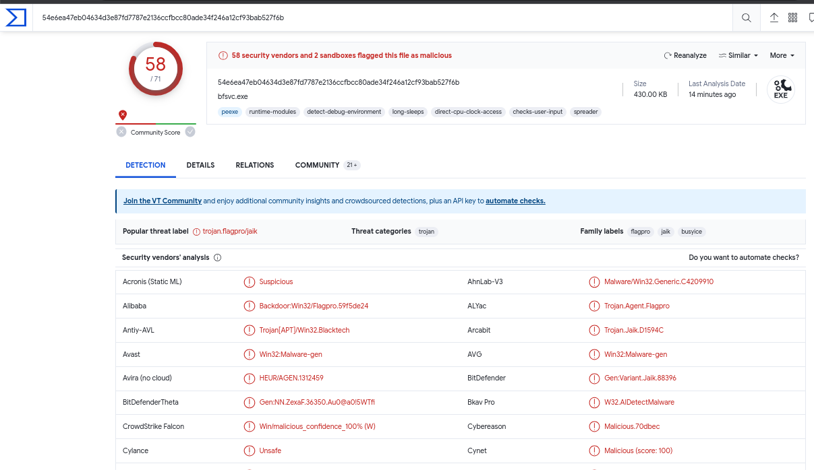
Task: Upvote with the Community Score check toggle
Action: pyautogui.click(x=190, y=132)
